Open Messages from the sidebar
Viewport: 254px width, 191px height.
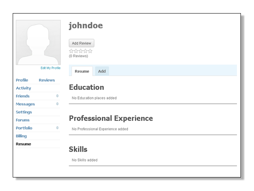[x=25, y=104]
